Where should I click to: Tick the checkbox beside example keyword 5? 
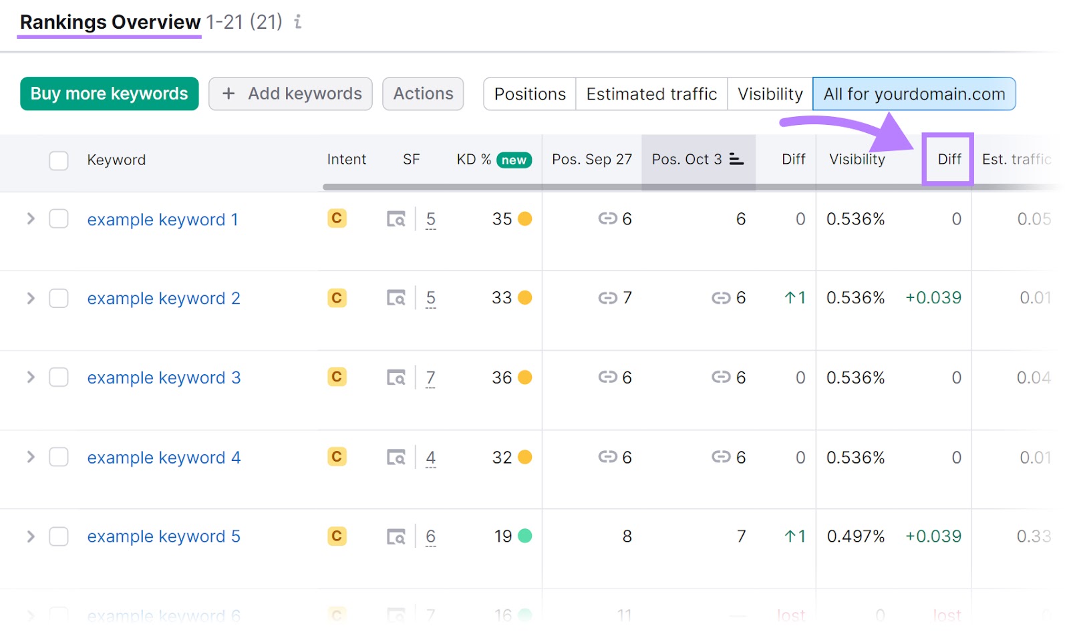[x=59, y=536]
